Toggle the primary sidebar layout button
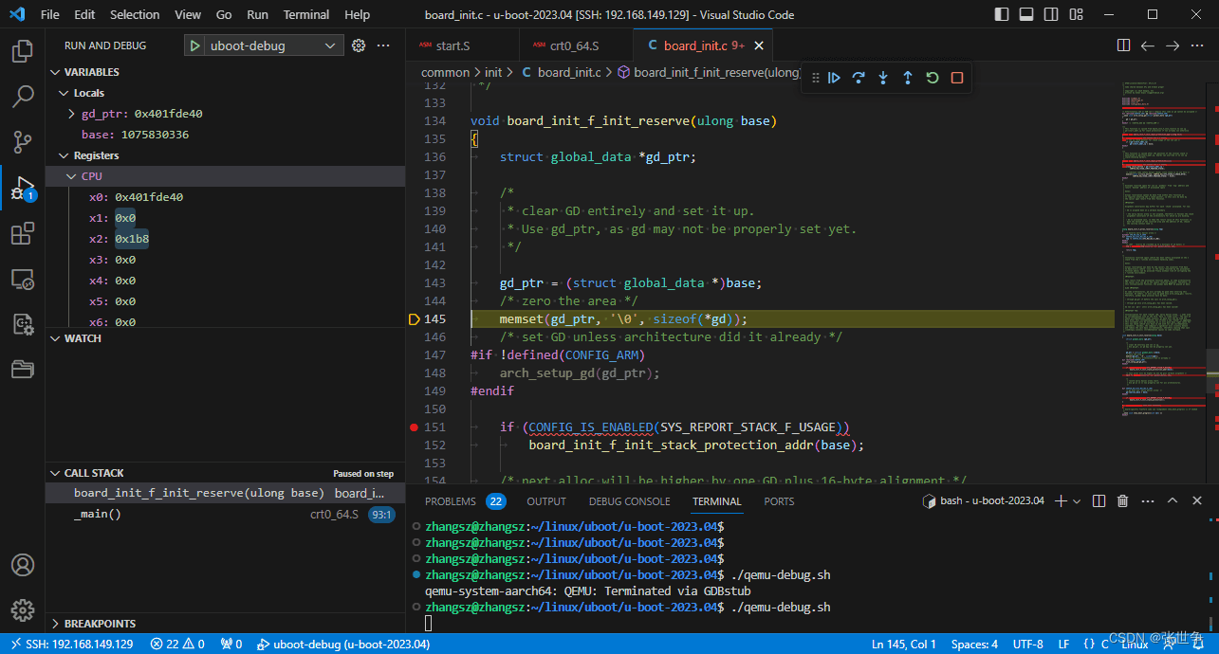The image size is (1219, 654). (1003, 14)
